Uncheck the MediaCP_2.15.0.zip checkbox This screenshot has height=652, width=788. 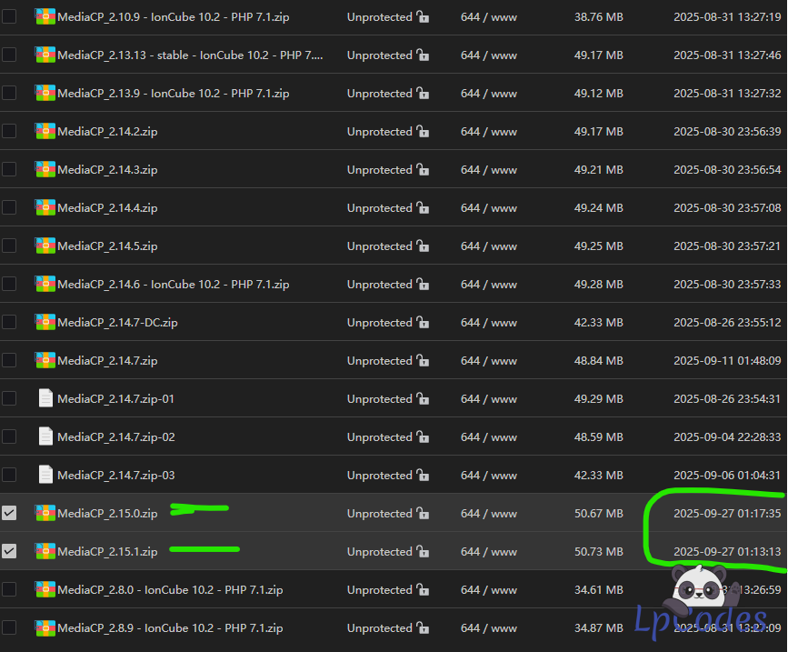click(9, 513)
